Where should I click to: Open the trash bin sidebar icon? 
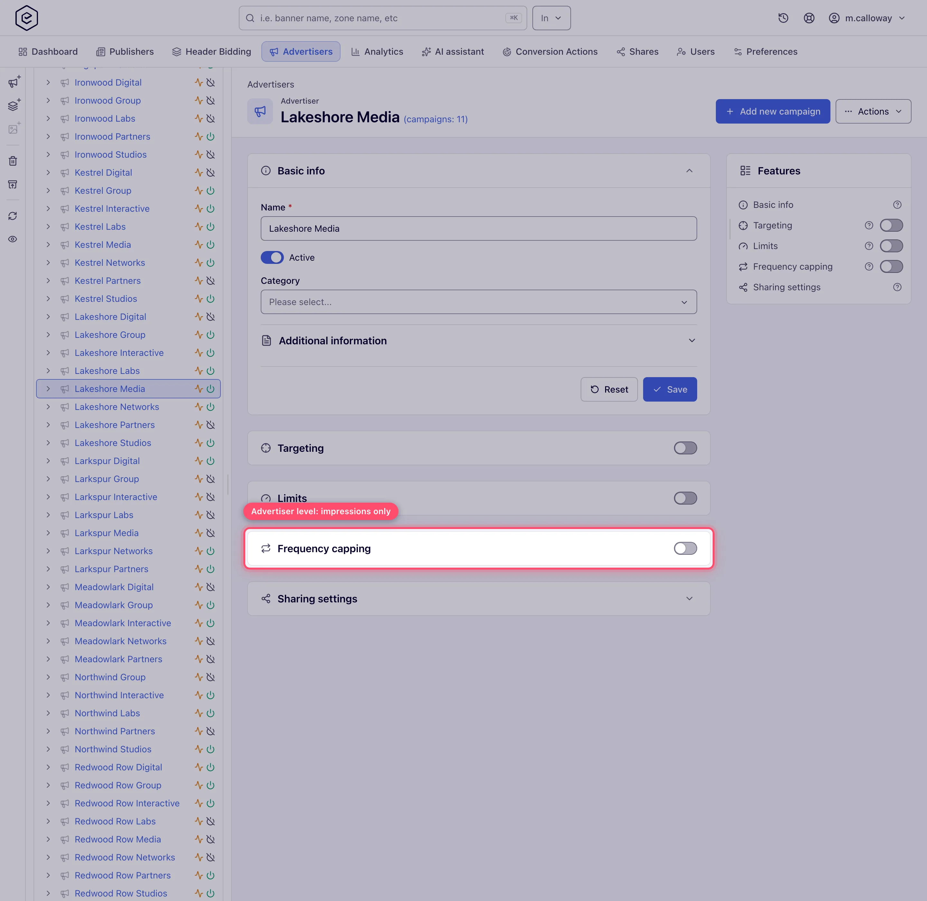(x=13, y=161)
